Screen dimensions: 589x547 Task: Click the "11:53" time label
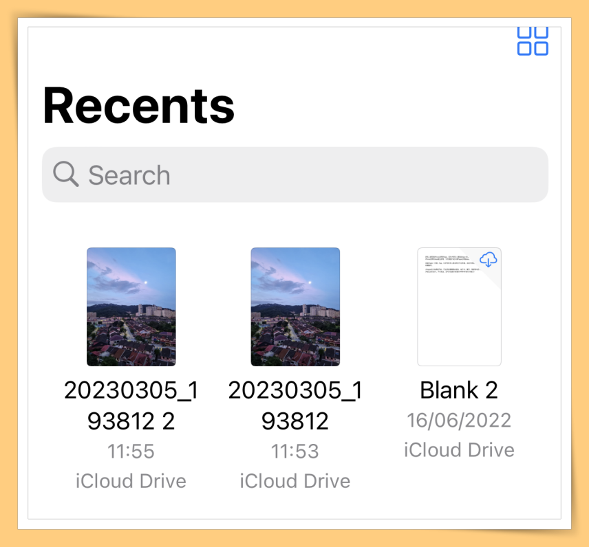pos(295,451)
